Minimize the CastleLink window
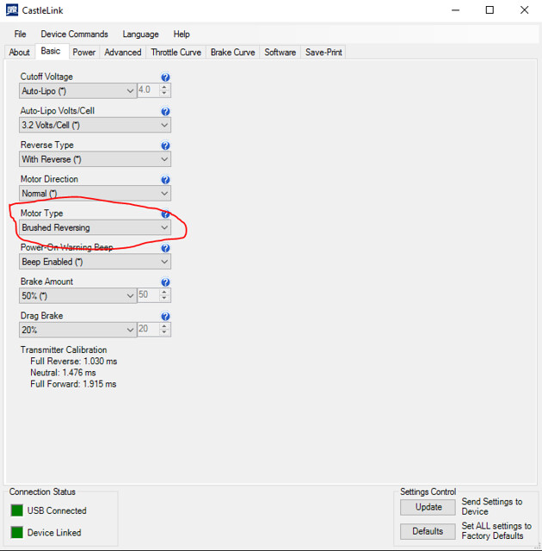Viewport: 542px width, 551px height. [456, 10]
